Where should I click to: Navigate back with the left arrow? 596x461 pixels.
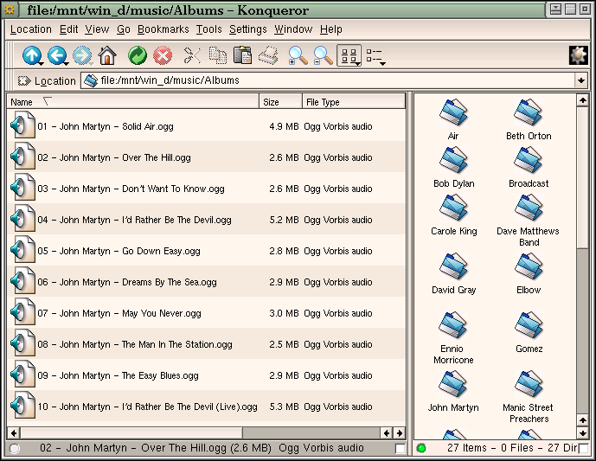tap(57, 55)
